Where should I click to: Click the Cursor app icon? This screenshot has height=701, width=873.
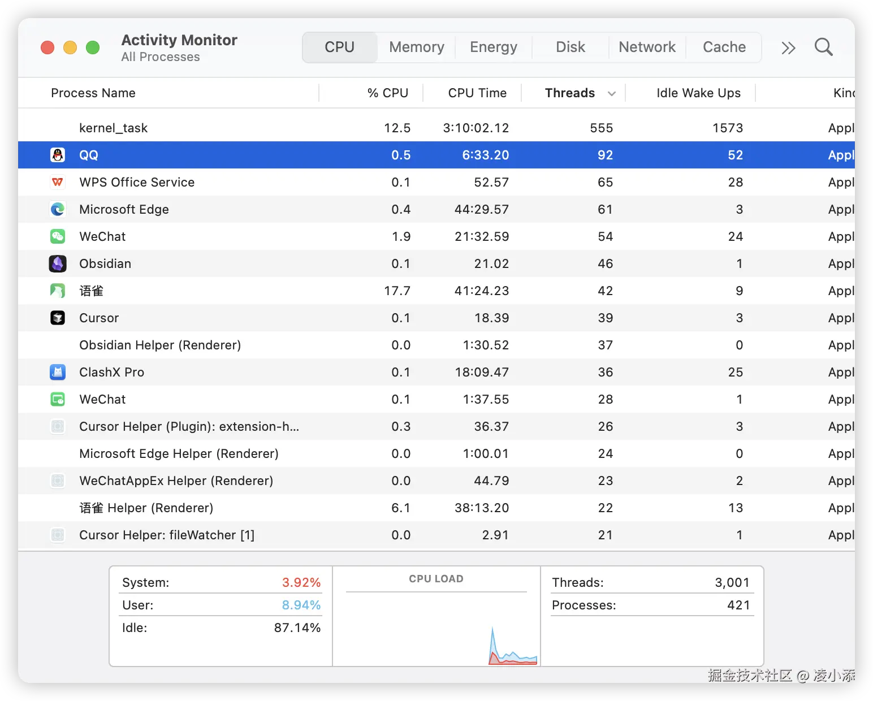58,318
